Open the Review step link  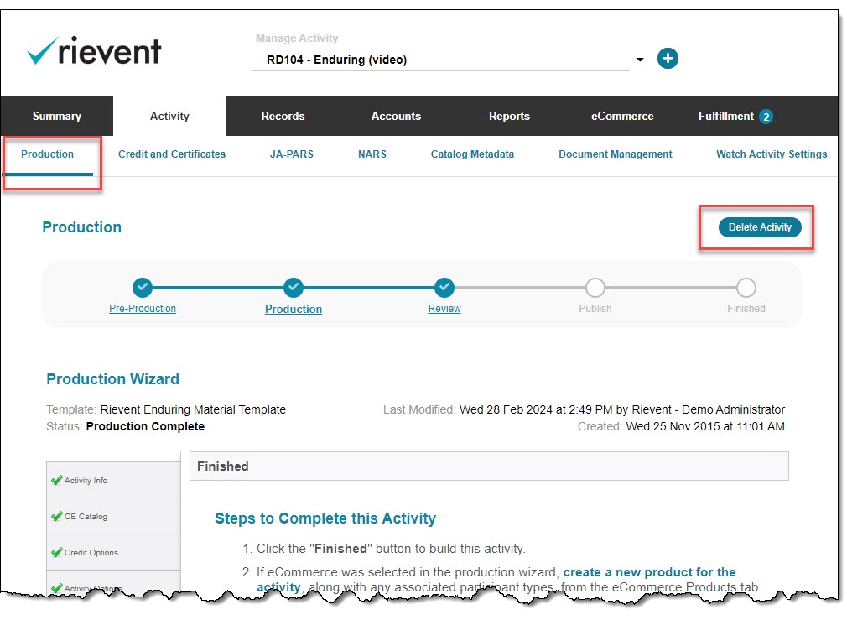tap(444, 309)
